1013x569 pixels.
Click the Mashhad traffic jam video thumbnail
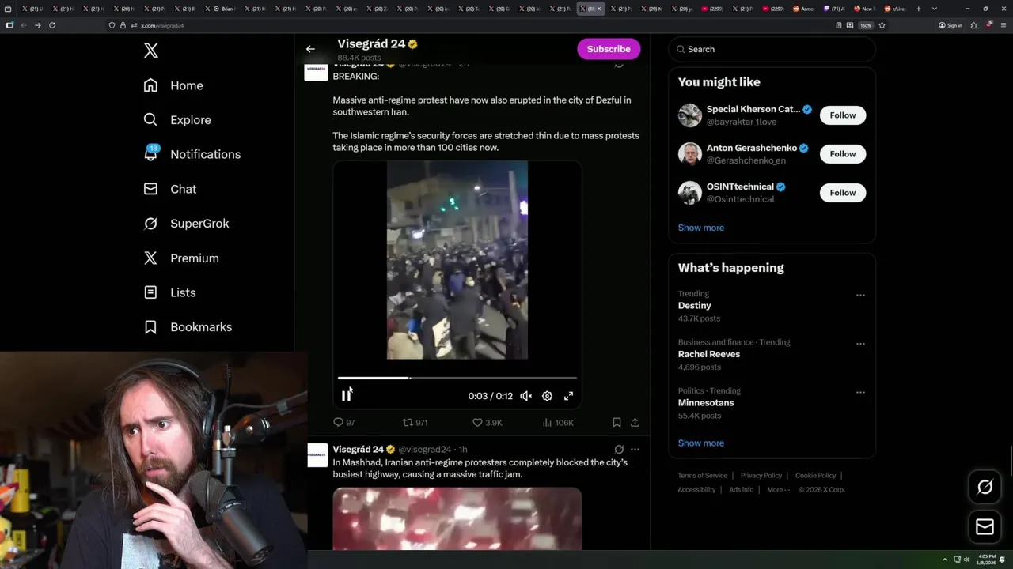point(457,518)
